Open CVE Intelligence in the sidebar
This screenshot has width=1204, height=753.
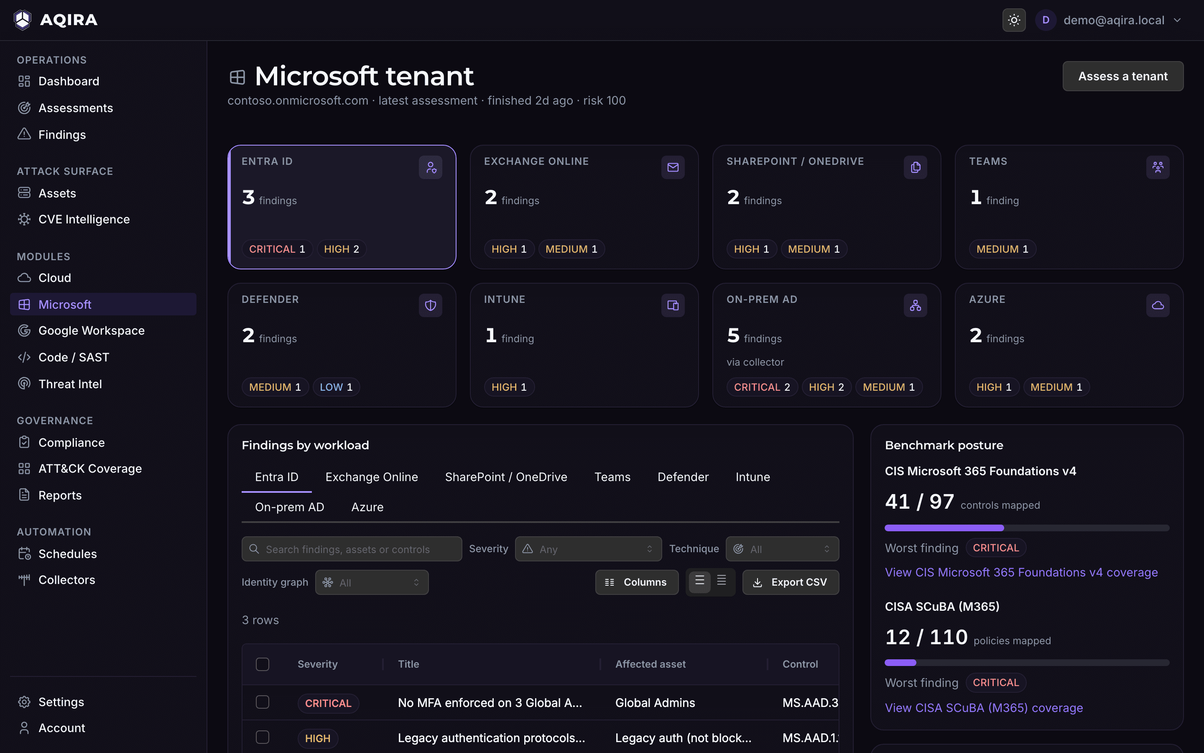click(103, 219)
